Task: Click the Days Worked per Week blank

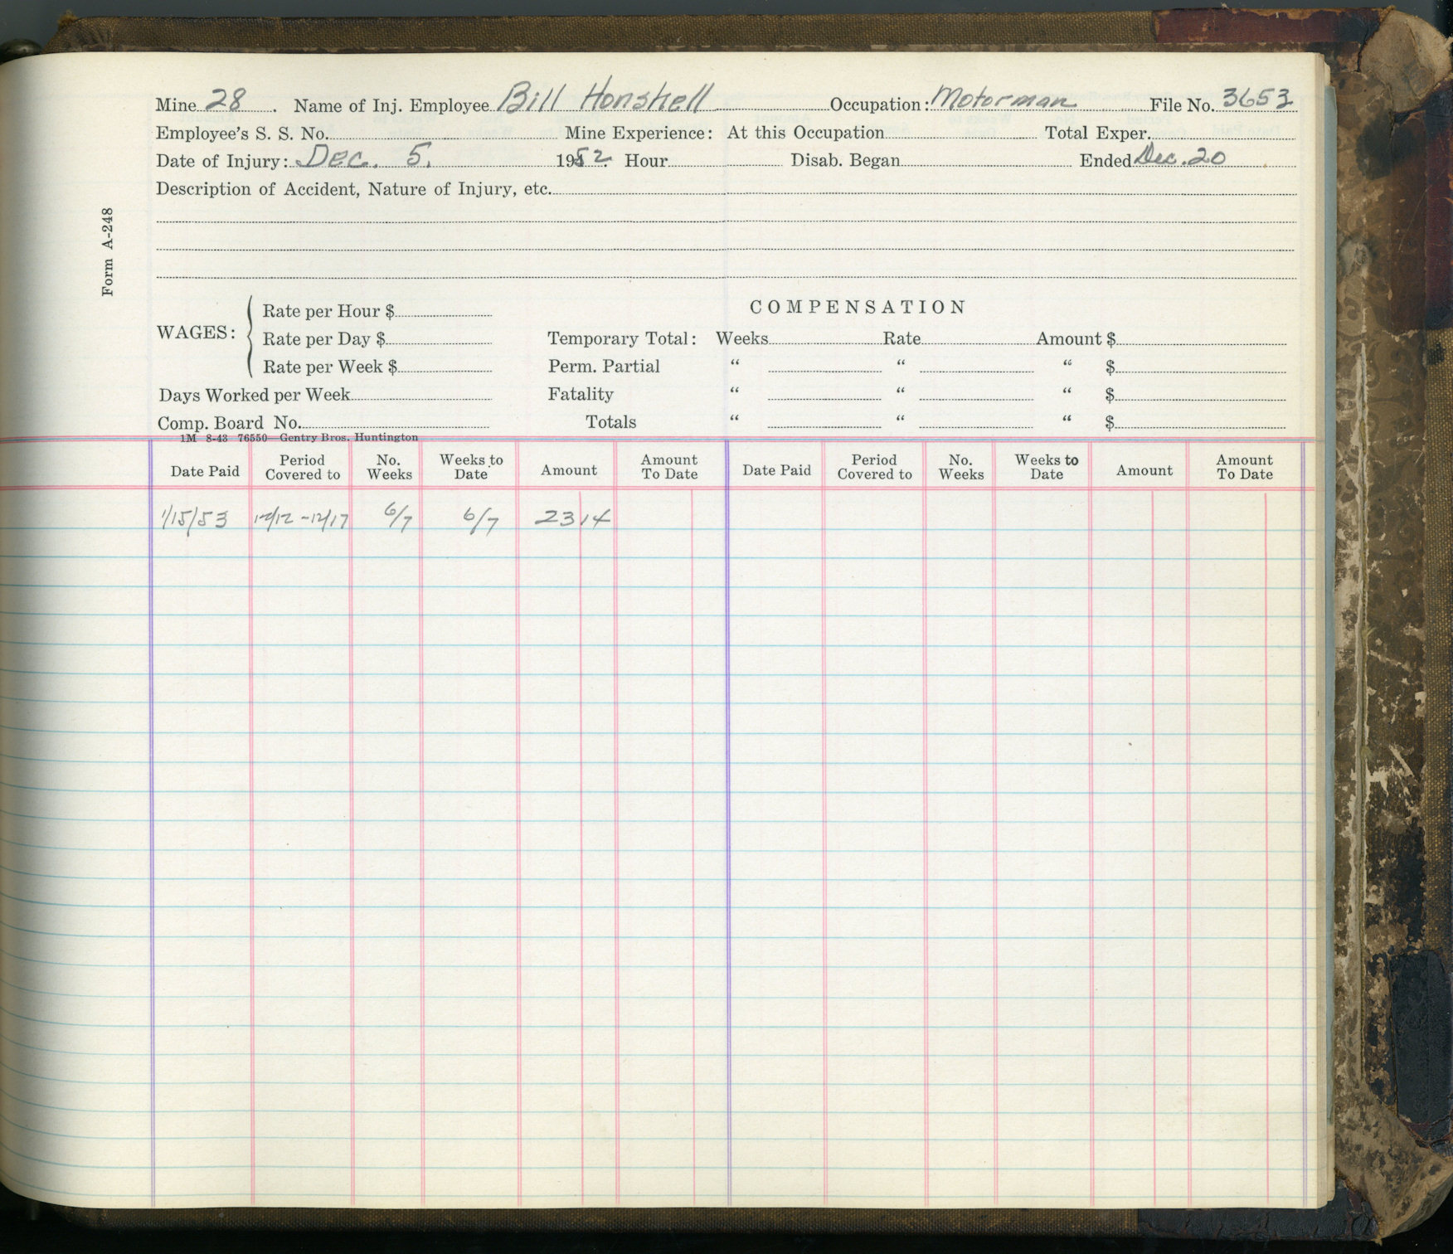Action: pos(420,395)
